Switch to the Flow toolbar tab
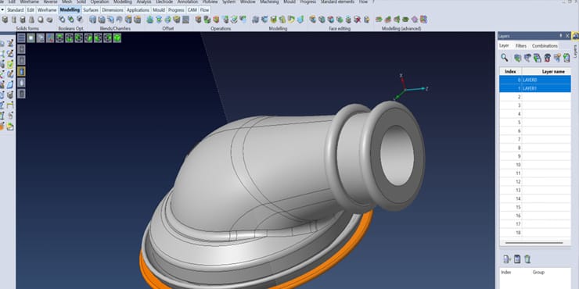The height and width of the screenshot is (289, 579). [x=204, y=10]
